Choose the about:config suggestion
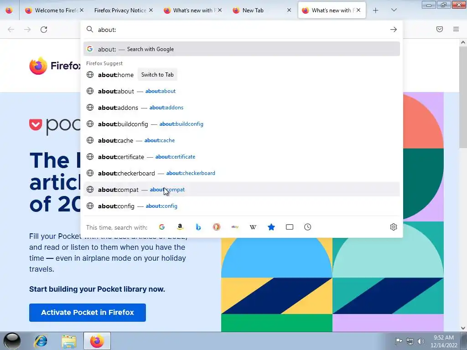Viewport: 467px width, 350px height. click(242, 206)
